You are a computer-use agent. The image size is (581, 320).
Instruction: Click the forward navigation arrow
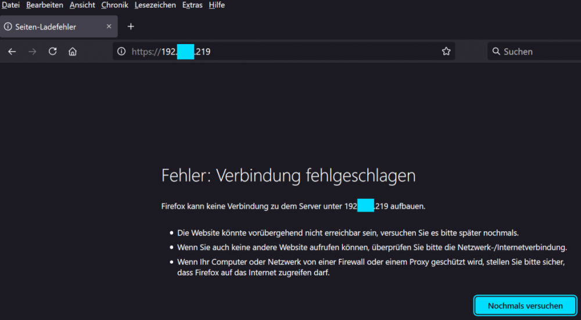pos(32,52)
